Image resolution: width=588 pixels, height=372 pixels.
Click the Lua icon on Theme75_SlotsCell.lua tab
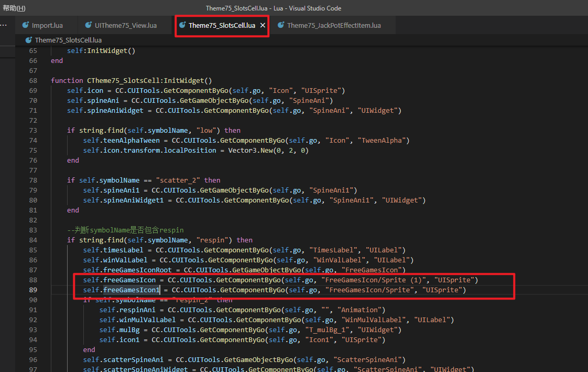[182, 25]
